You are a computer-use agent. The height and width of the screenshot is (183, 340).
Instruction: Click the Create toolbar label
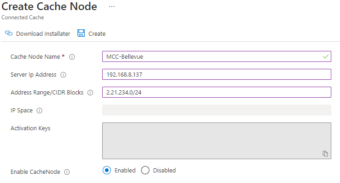click(x=97, y=34)
